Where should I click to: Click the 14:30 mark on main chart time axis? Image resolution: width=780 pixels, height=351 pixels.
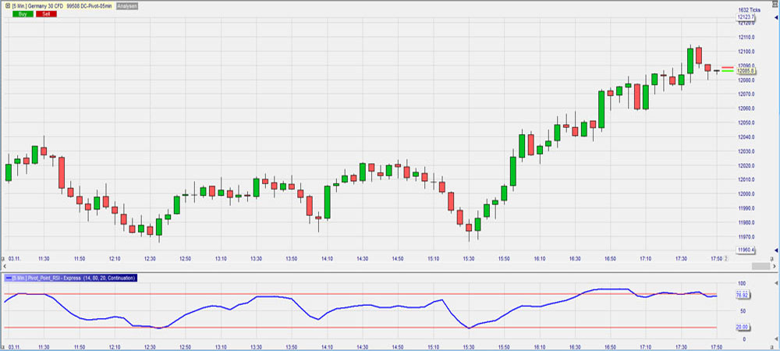pyautogui.click(x=362, y=258)
